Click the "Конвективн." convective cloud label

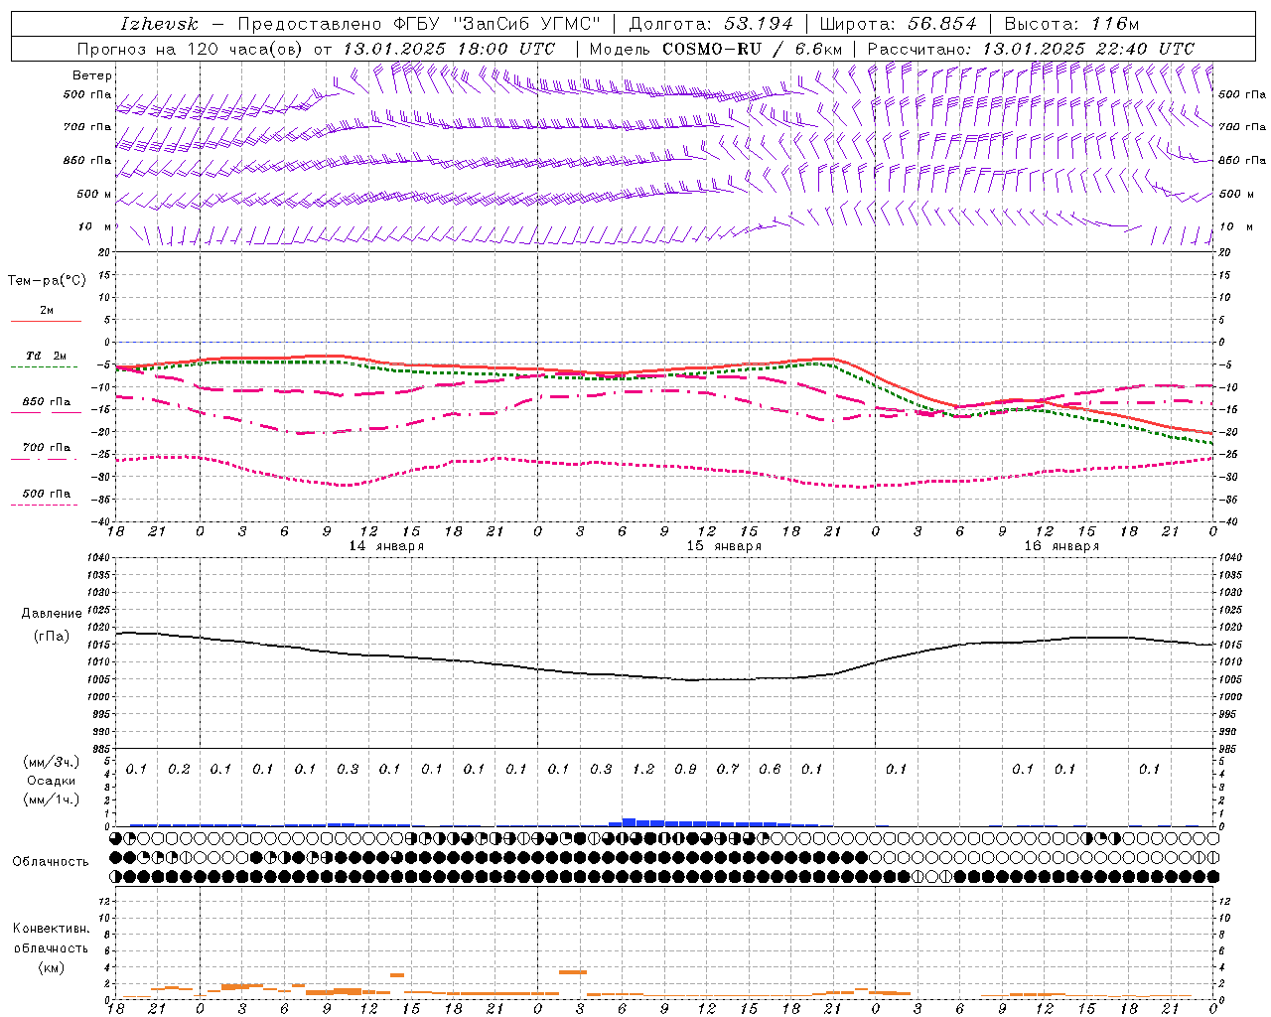pyautogui.click(x=52, y=929)
